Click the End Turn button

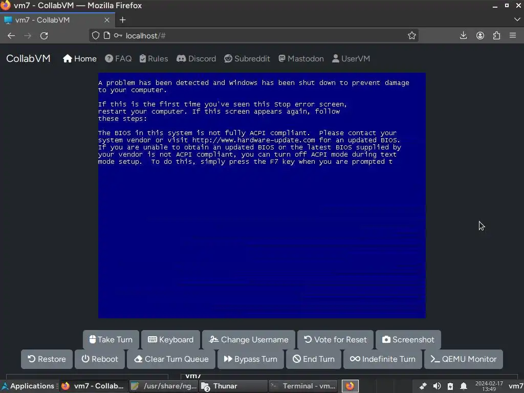click(314, 359)
